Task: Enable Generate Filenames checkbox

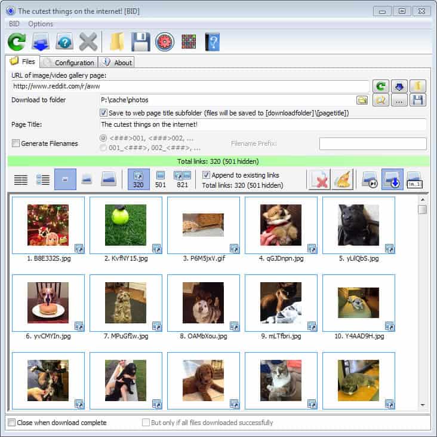Action: 16,143
